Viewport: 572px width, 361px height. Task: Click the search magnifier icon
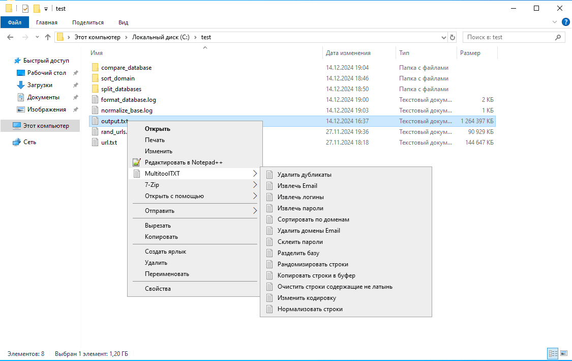click(x=558, y=37)
